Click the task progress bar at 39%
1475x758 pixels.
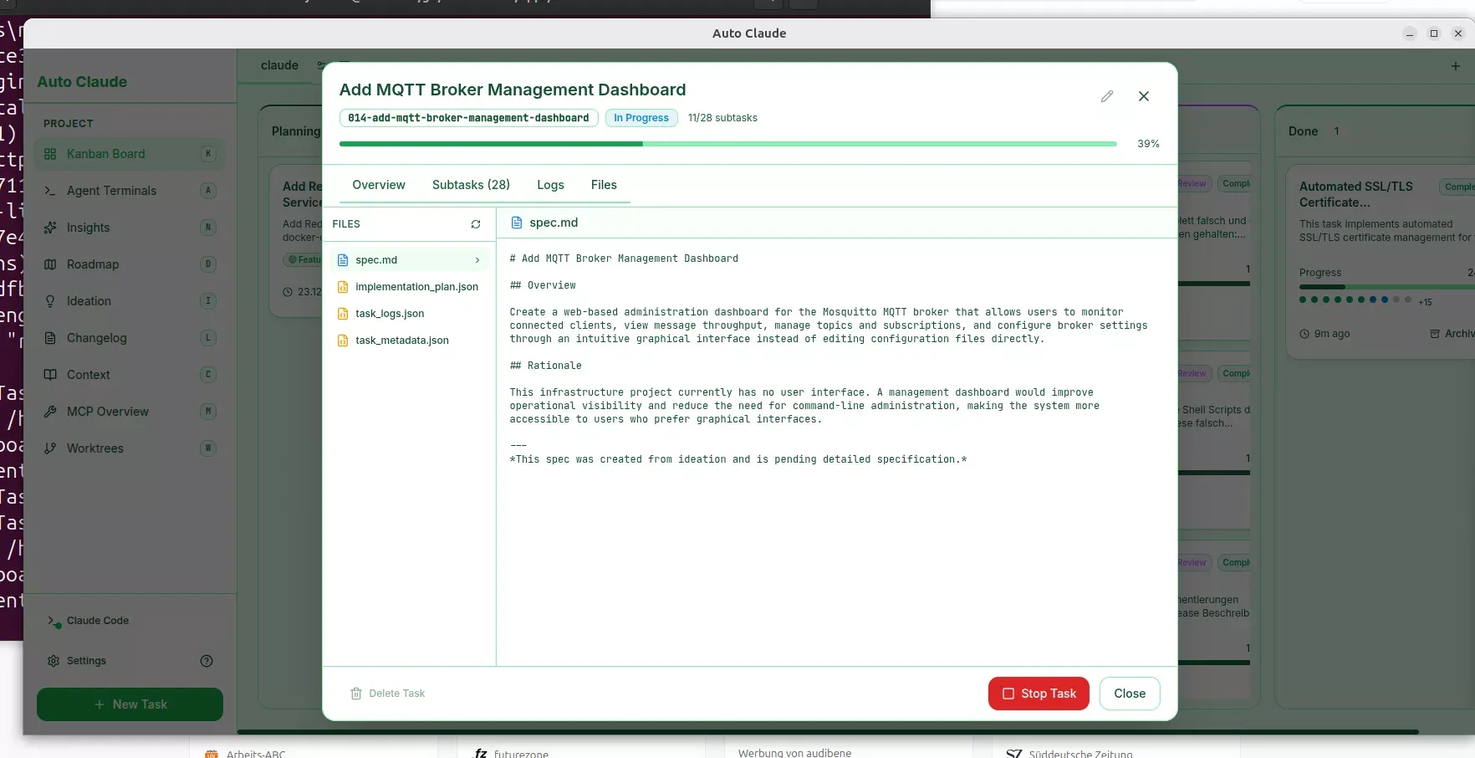click(x=727, y=144)
